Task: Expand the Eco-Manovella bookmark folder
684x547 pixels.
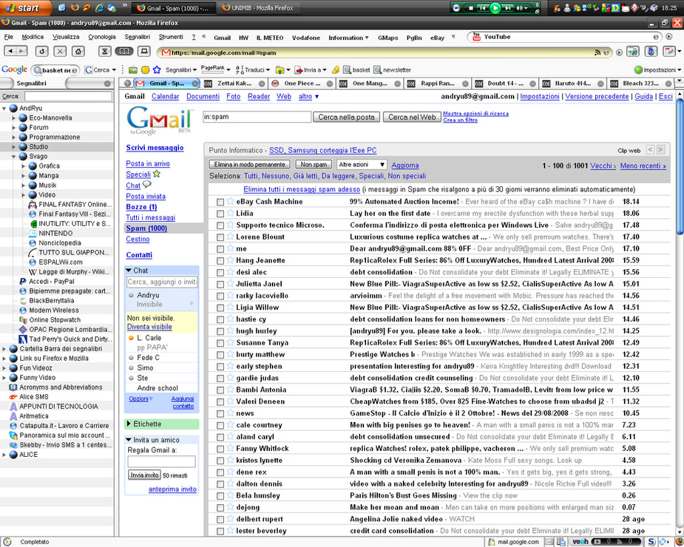Action: click(x=14, y=118)
